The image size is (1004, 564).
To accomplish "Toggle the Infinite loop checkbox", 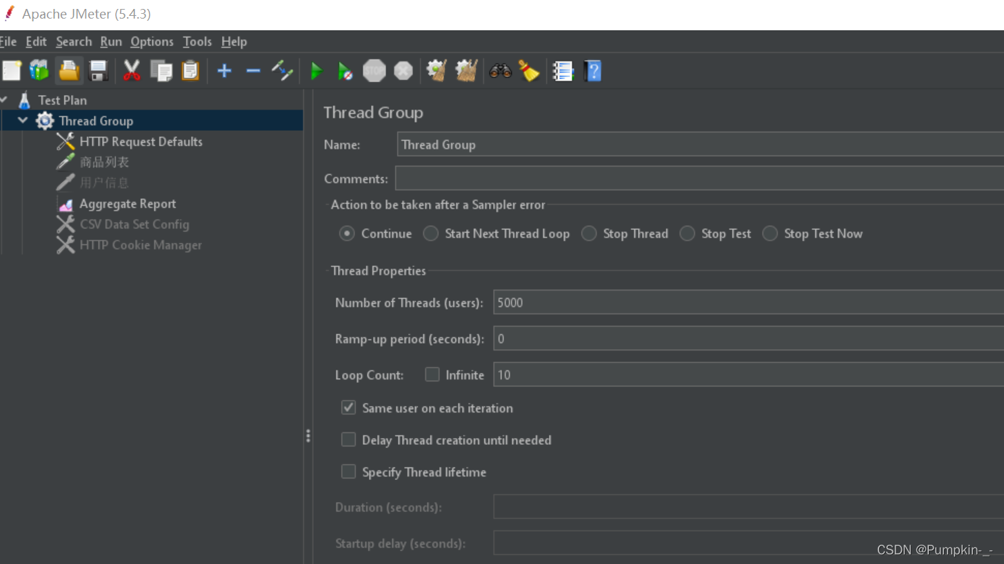I will coord(432,375).
